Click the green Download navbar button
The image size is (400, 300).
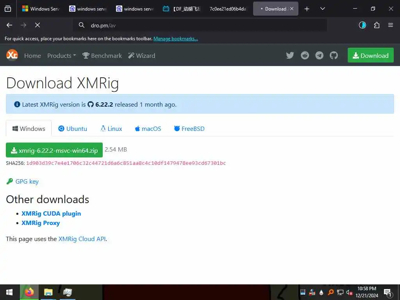pos(371,55)
